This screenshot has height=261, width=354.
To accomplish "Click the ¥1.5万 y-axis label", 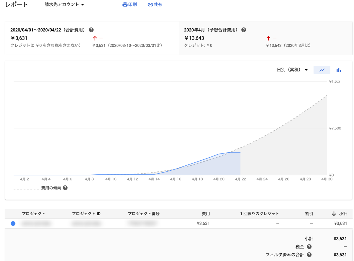I will (335, 81).
